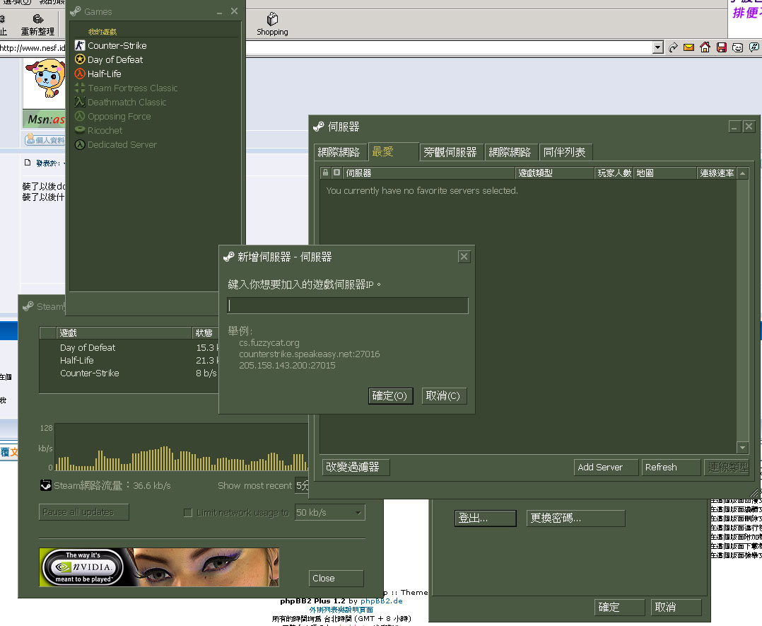Click the server IP input field
This screenshot has height=626, width=762.
click(x=348, y=306)
